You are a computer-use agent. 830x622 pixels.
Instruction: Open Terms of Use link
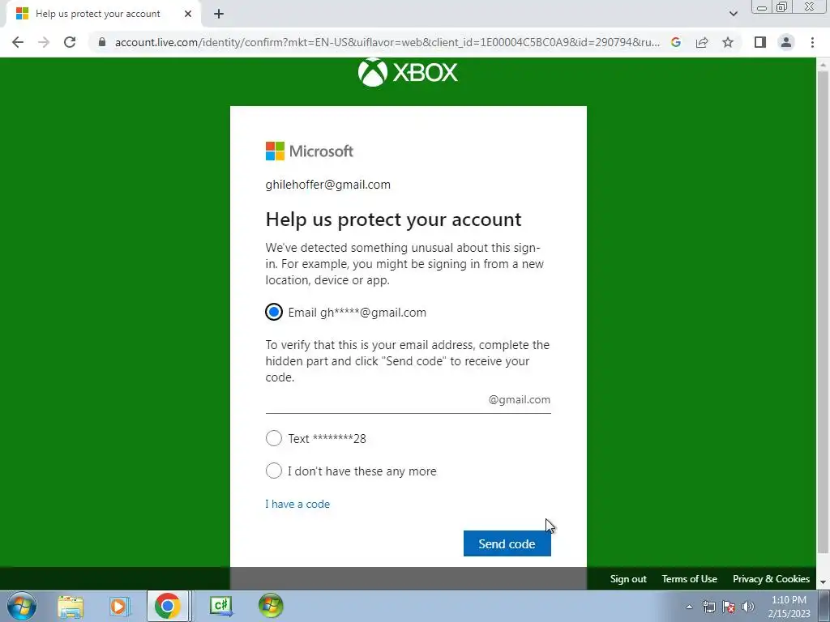[689, 579]
